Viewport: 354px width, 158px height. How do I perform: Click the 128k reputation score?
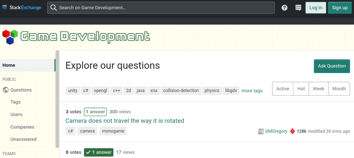tap(301, 131)
